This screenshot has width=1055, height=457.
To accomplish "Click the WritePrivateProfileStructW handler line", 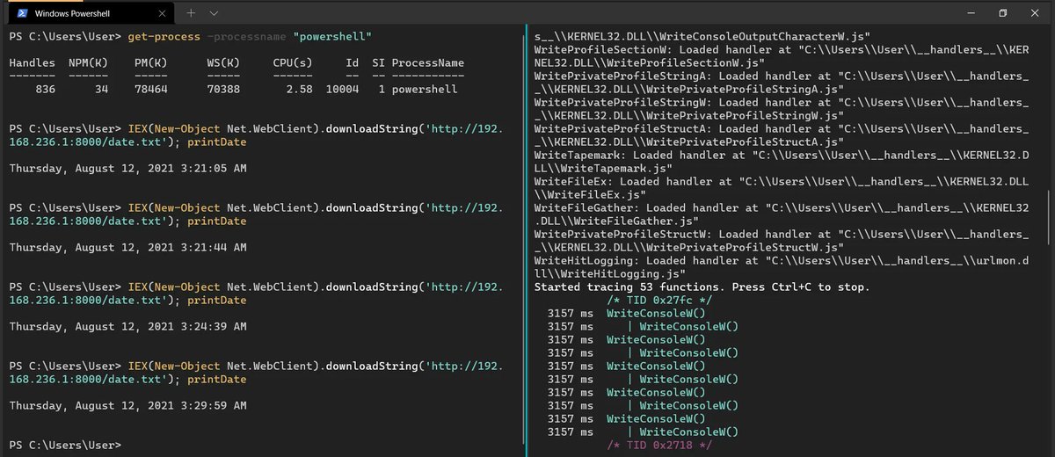I will pyautogui.click(x=781, y=241).
